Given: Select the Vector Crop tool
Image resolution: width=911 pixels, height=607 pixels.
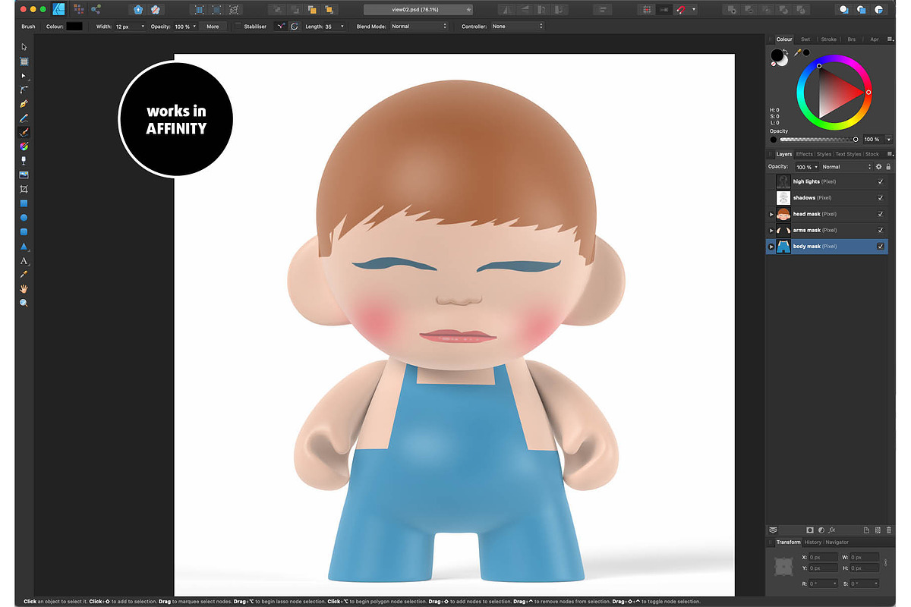Looking at the screenshot, I should pyautogui.click(x=24, y=189).
